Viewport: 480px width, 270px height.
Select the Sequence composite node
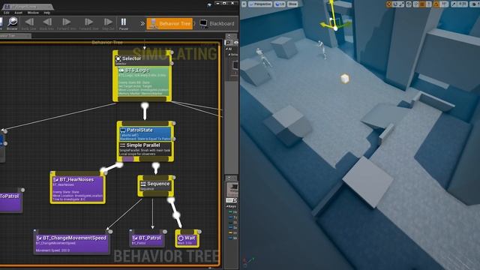(156, 186)
